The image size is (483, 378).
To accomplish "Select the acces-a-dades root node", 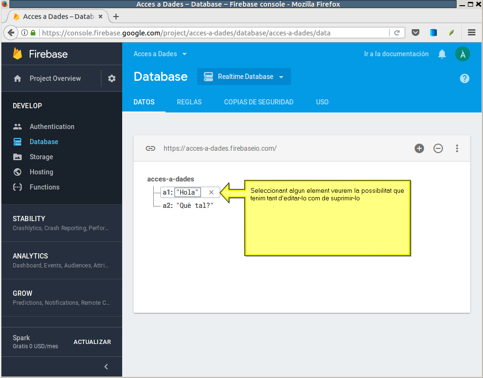I will pyautogui.click(x=171, y=179).
